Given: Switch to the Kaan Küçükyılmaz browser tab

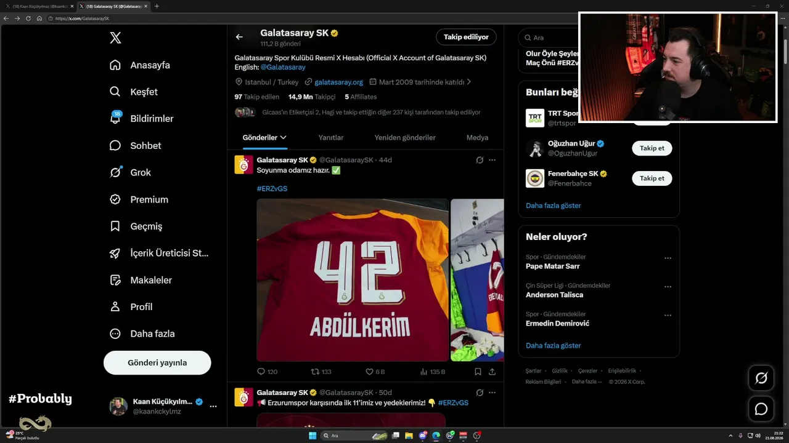Looking at the screenshot, I should (41, 6).
